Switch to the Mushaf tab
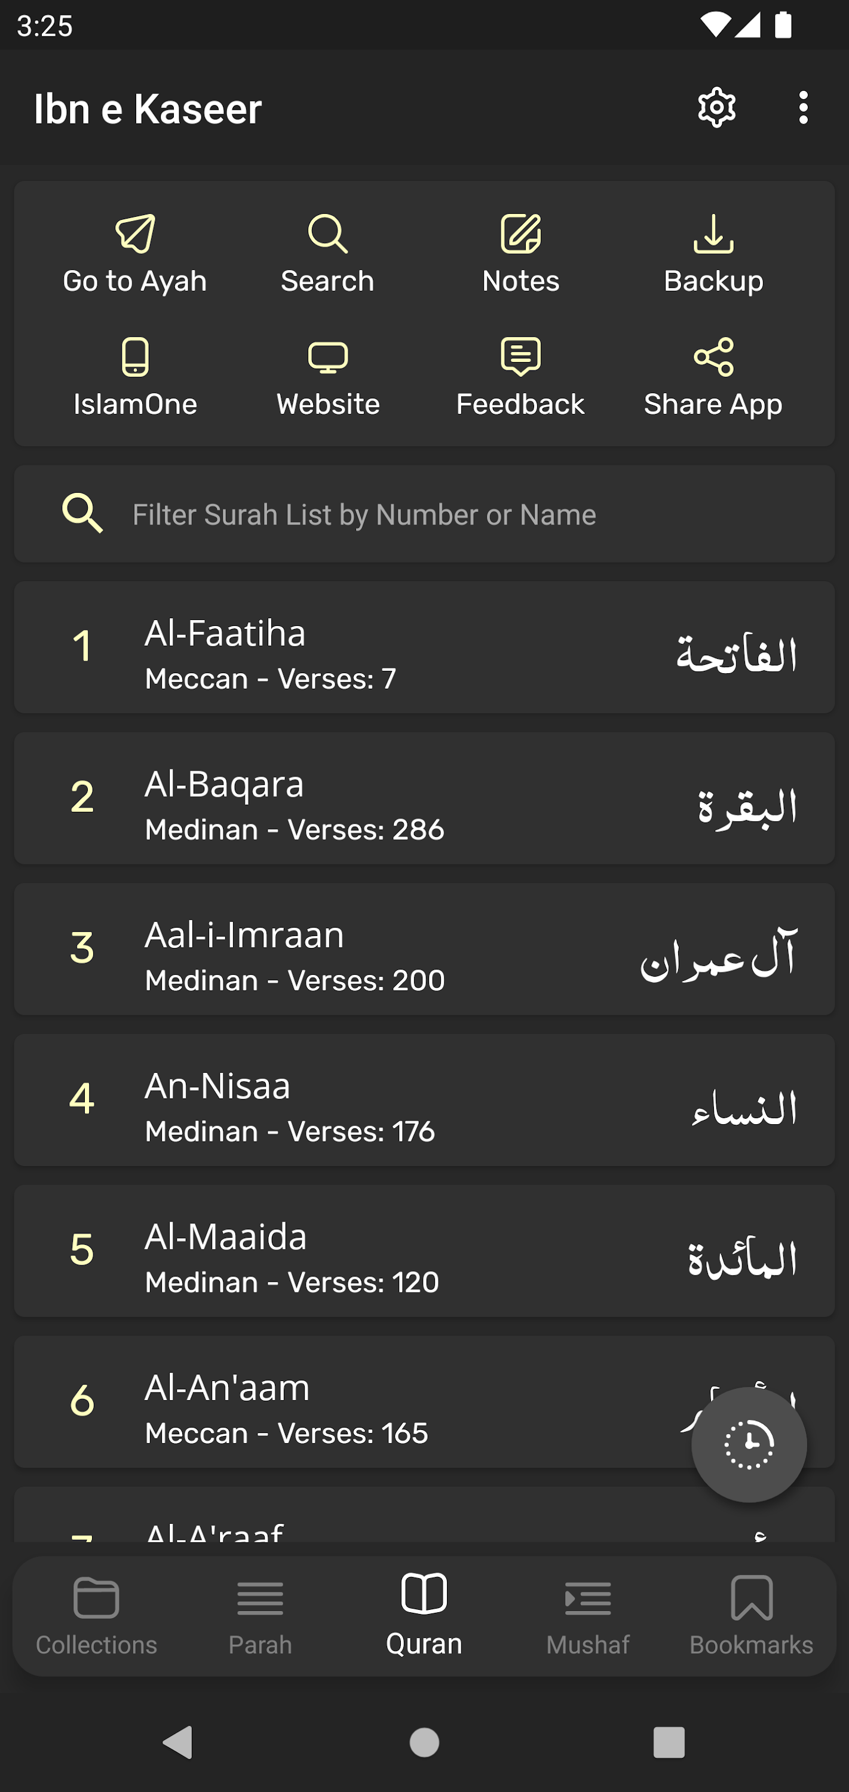The width and height of the screenshot is (849, 1792). (x=588, y=1615)
